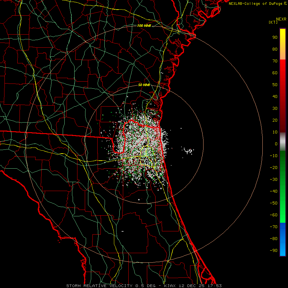Select the 50 value on the velocity scale
288x288 pixels.
[275, 85]
